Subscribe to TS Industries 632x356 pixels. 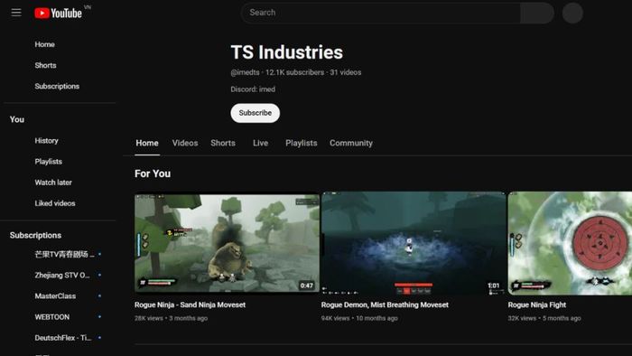click(x=256, y=113)
